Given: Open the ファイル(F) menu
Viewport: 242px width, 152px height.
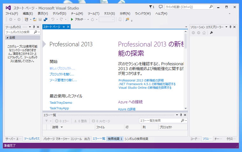Looking at the screenshot, I should pos(12,14).
